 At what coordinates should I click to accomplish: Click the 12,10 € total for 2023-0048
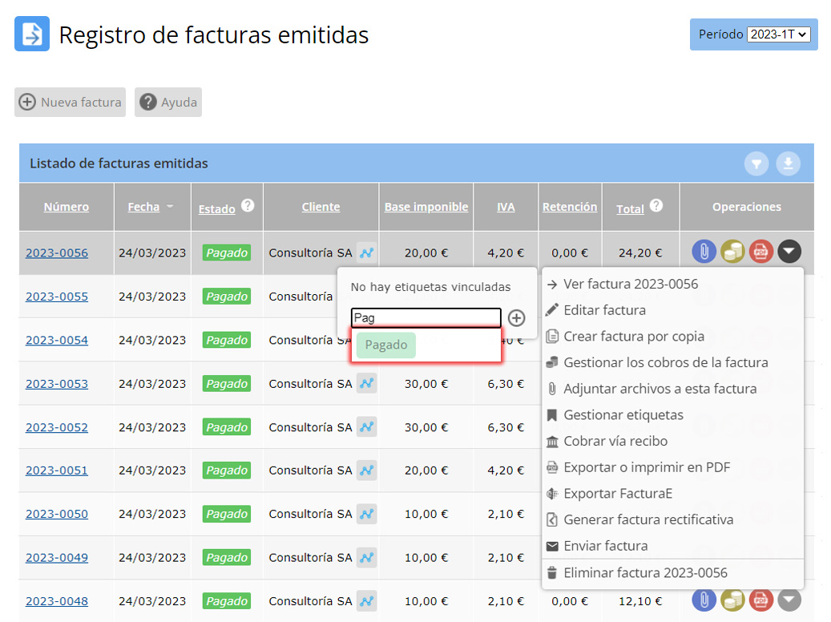[640, 601]
